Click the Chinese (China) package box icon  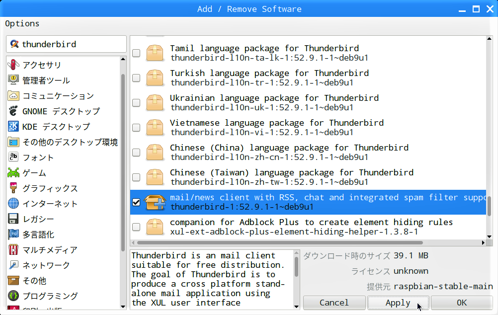click(x=155, y=153)
